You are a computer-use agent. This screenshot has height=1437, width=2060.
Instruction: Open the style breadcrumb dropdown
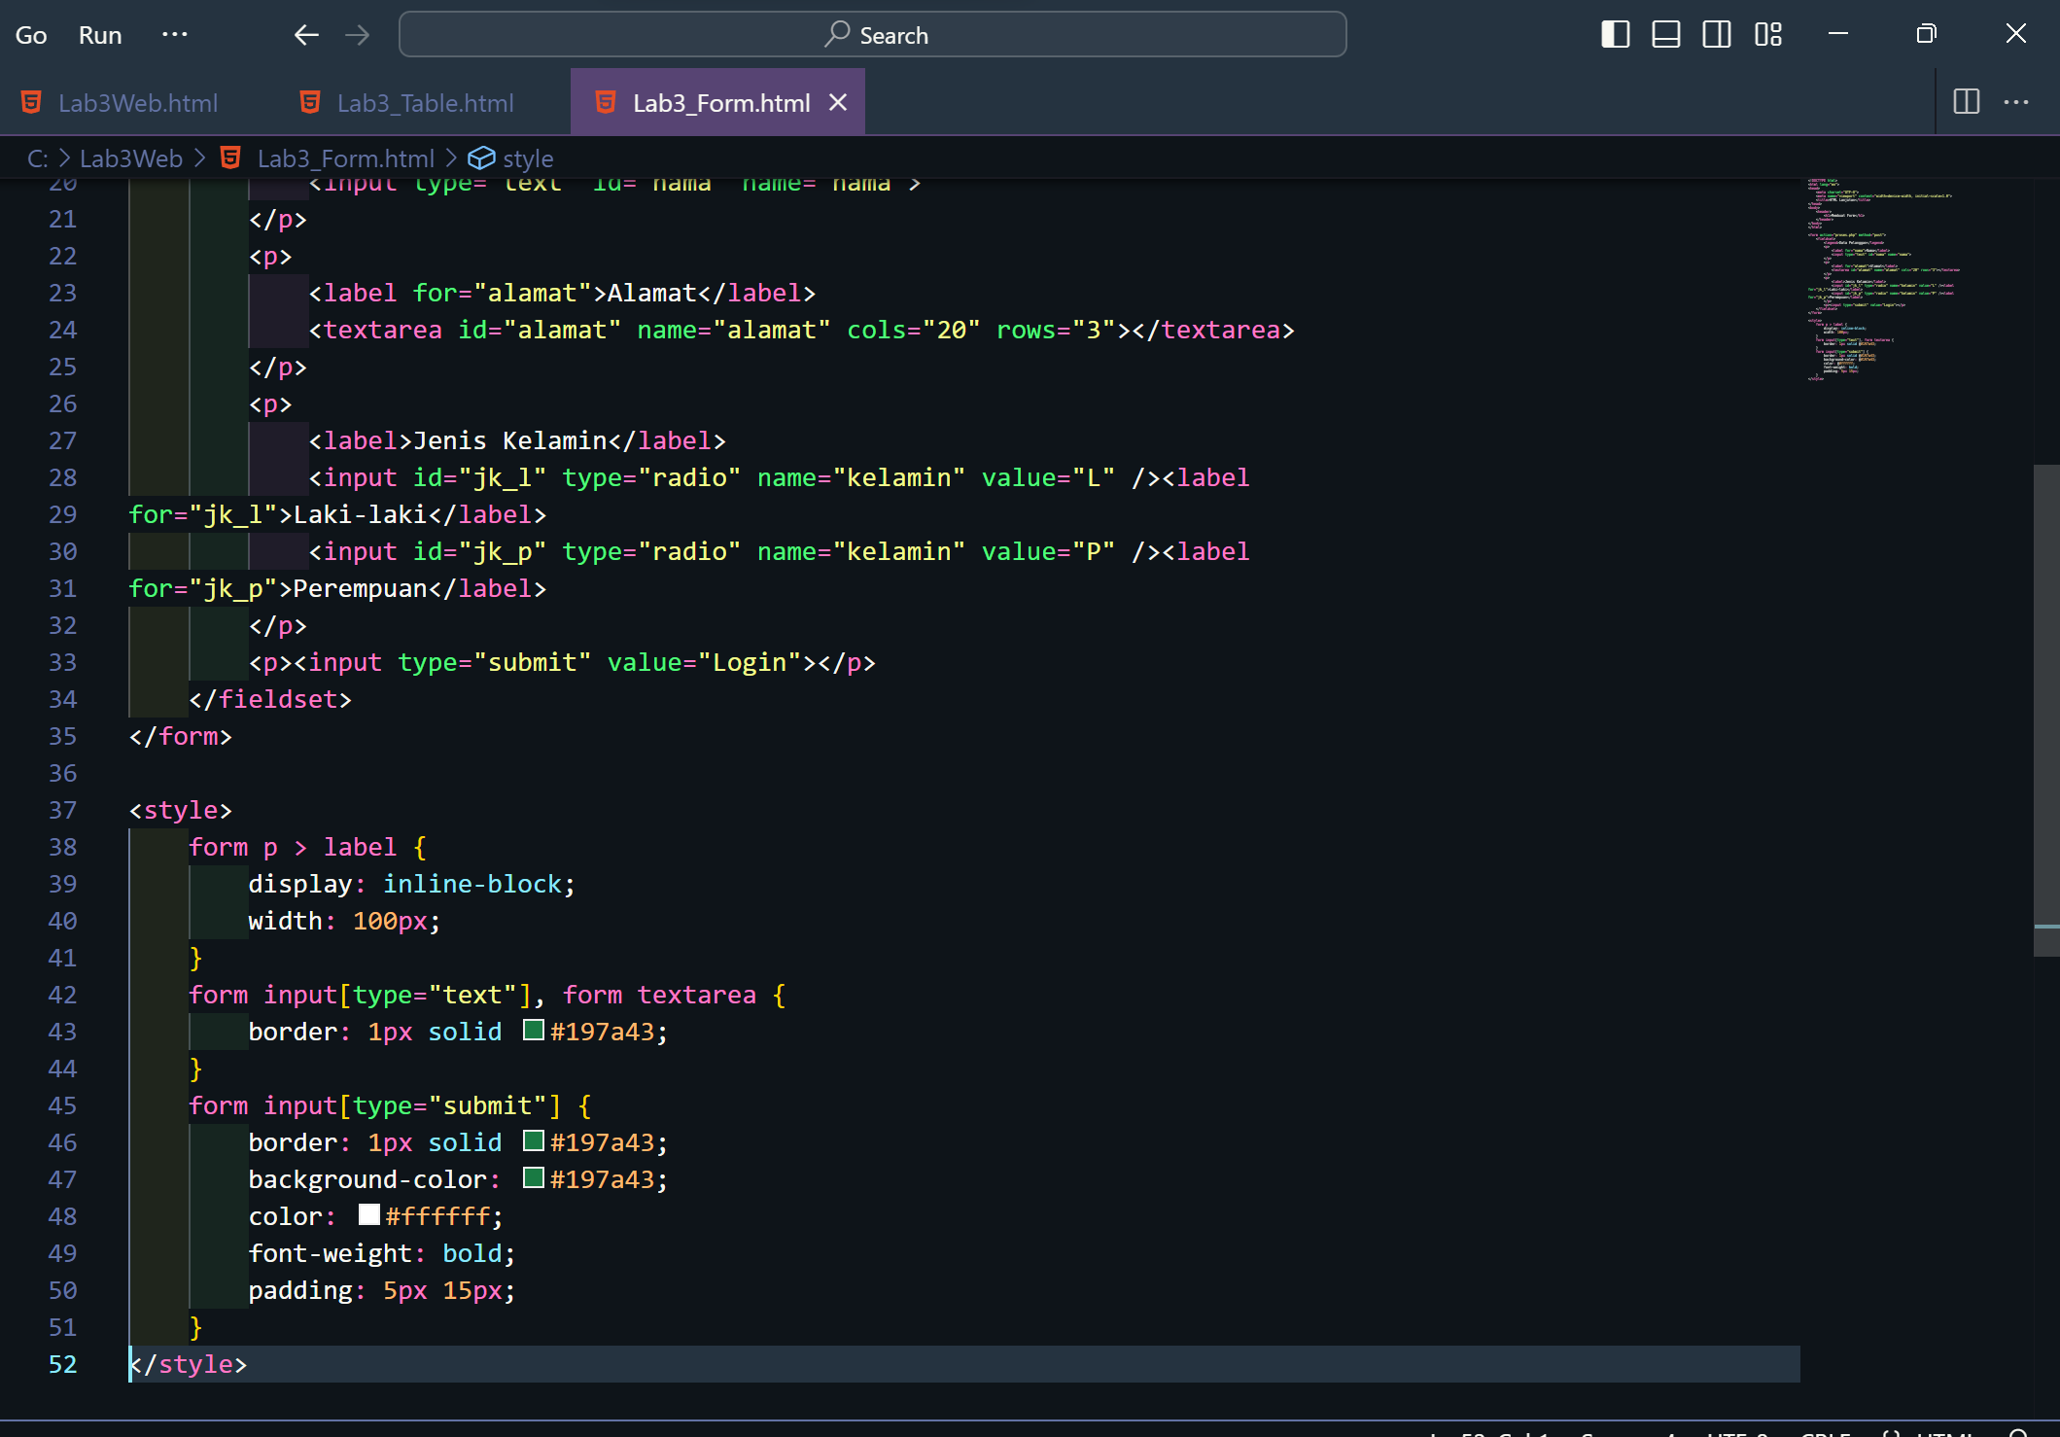click(526, 158)
